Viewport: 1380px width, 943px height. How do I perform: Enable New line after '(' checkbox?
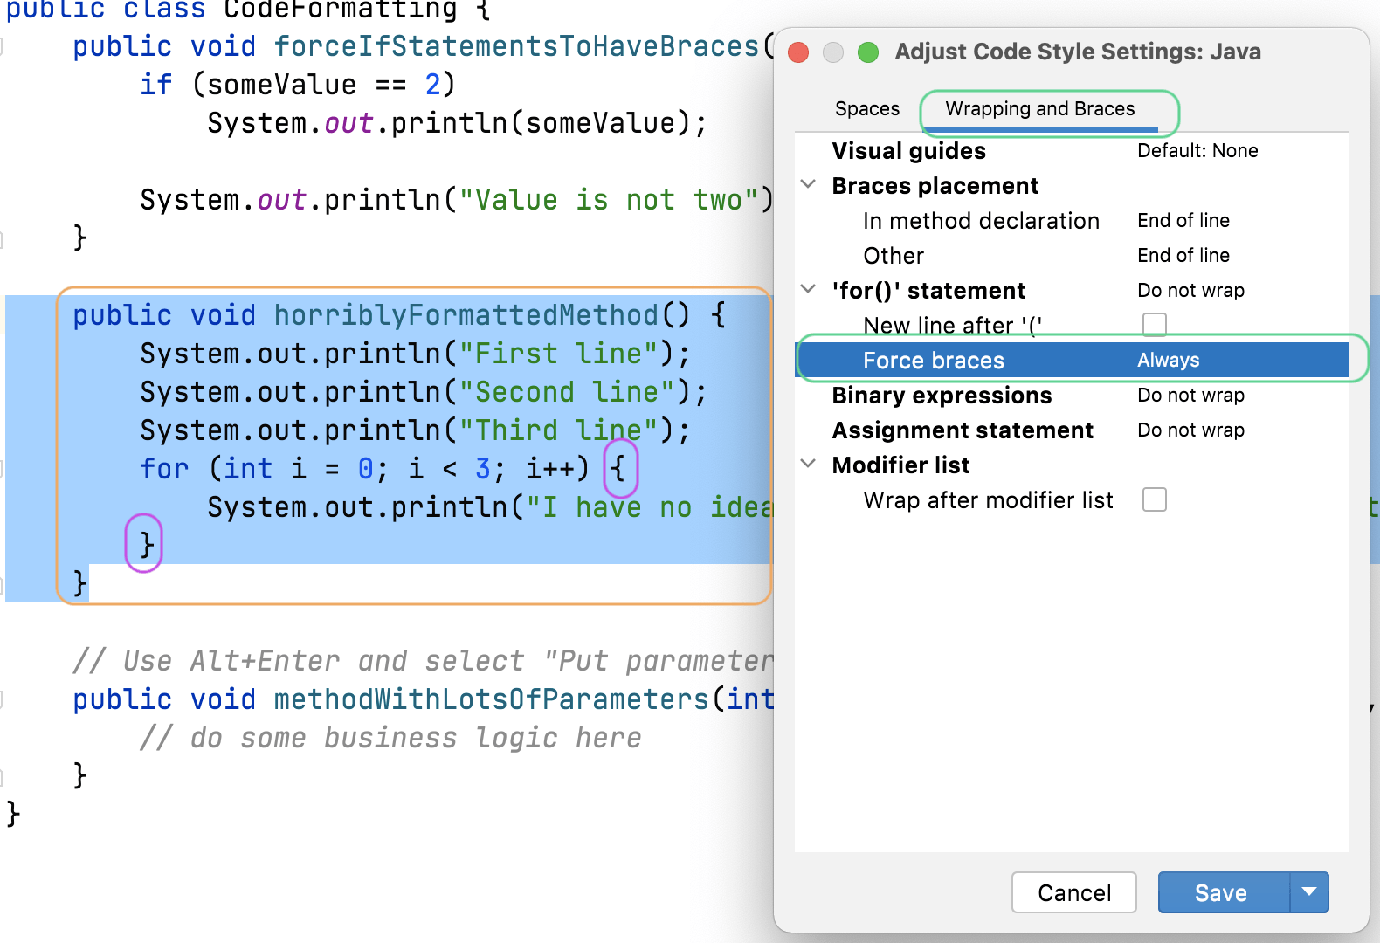(x=1154, y=325)
